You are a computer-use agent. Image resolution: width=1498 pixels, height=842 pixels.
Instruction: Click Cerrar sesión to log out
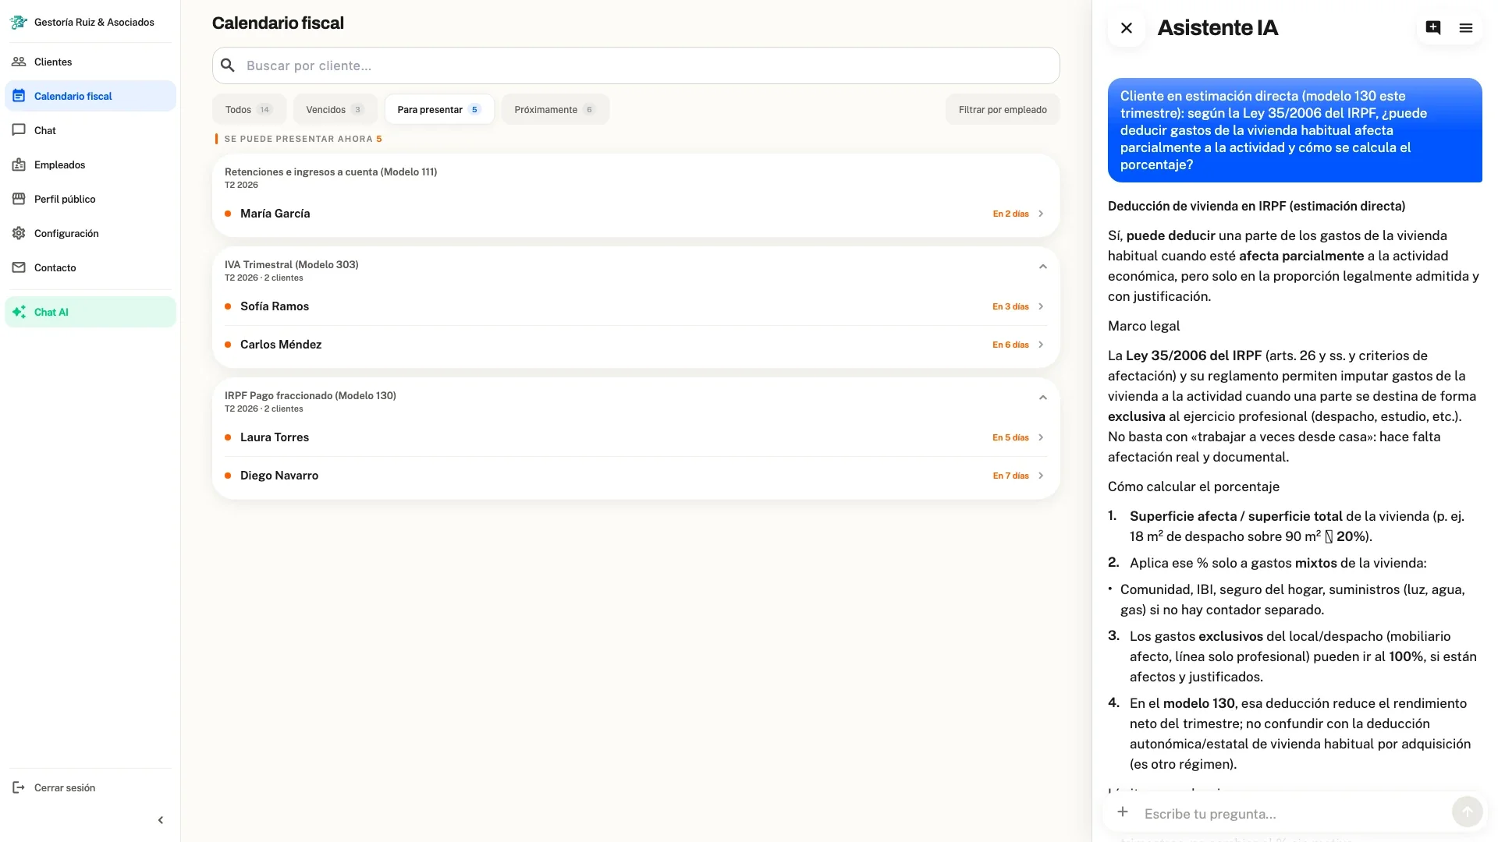(x=91, y=787)
